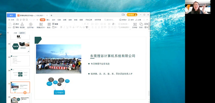The image size is (215, 103).
Task: Switch to the Insert (插入) tab
Action: point(48,20)
